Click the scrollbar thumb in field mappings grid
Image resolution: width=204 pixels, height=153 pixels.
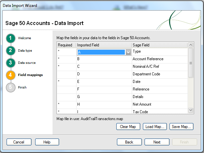[x=191, y=63]
